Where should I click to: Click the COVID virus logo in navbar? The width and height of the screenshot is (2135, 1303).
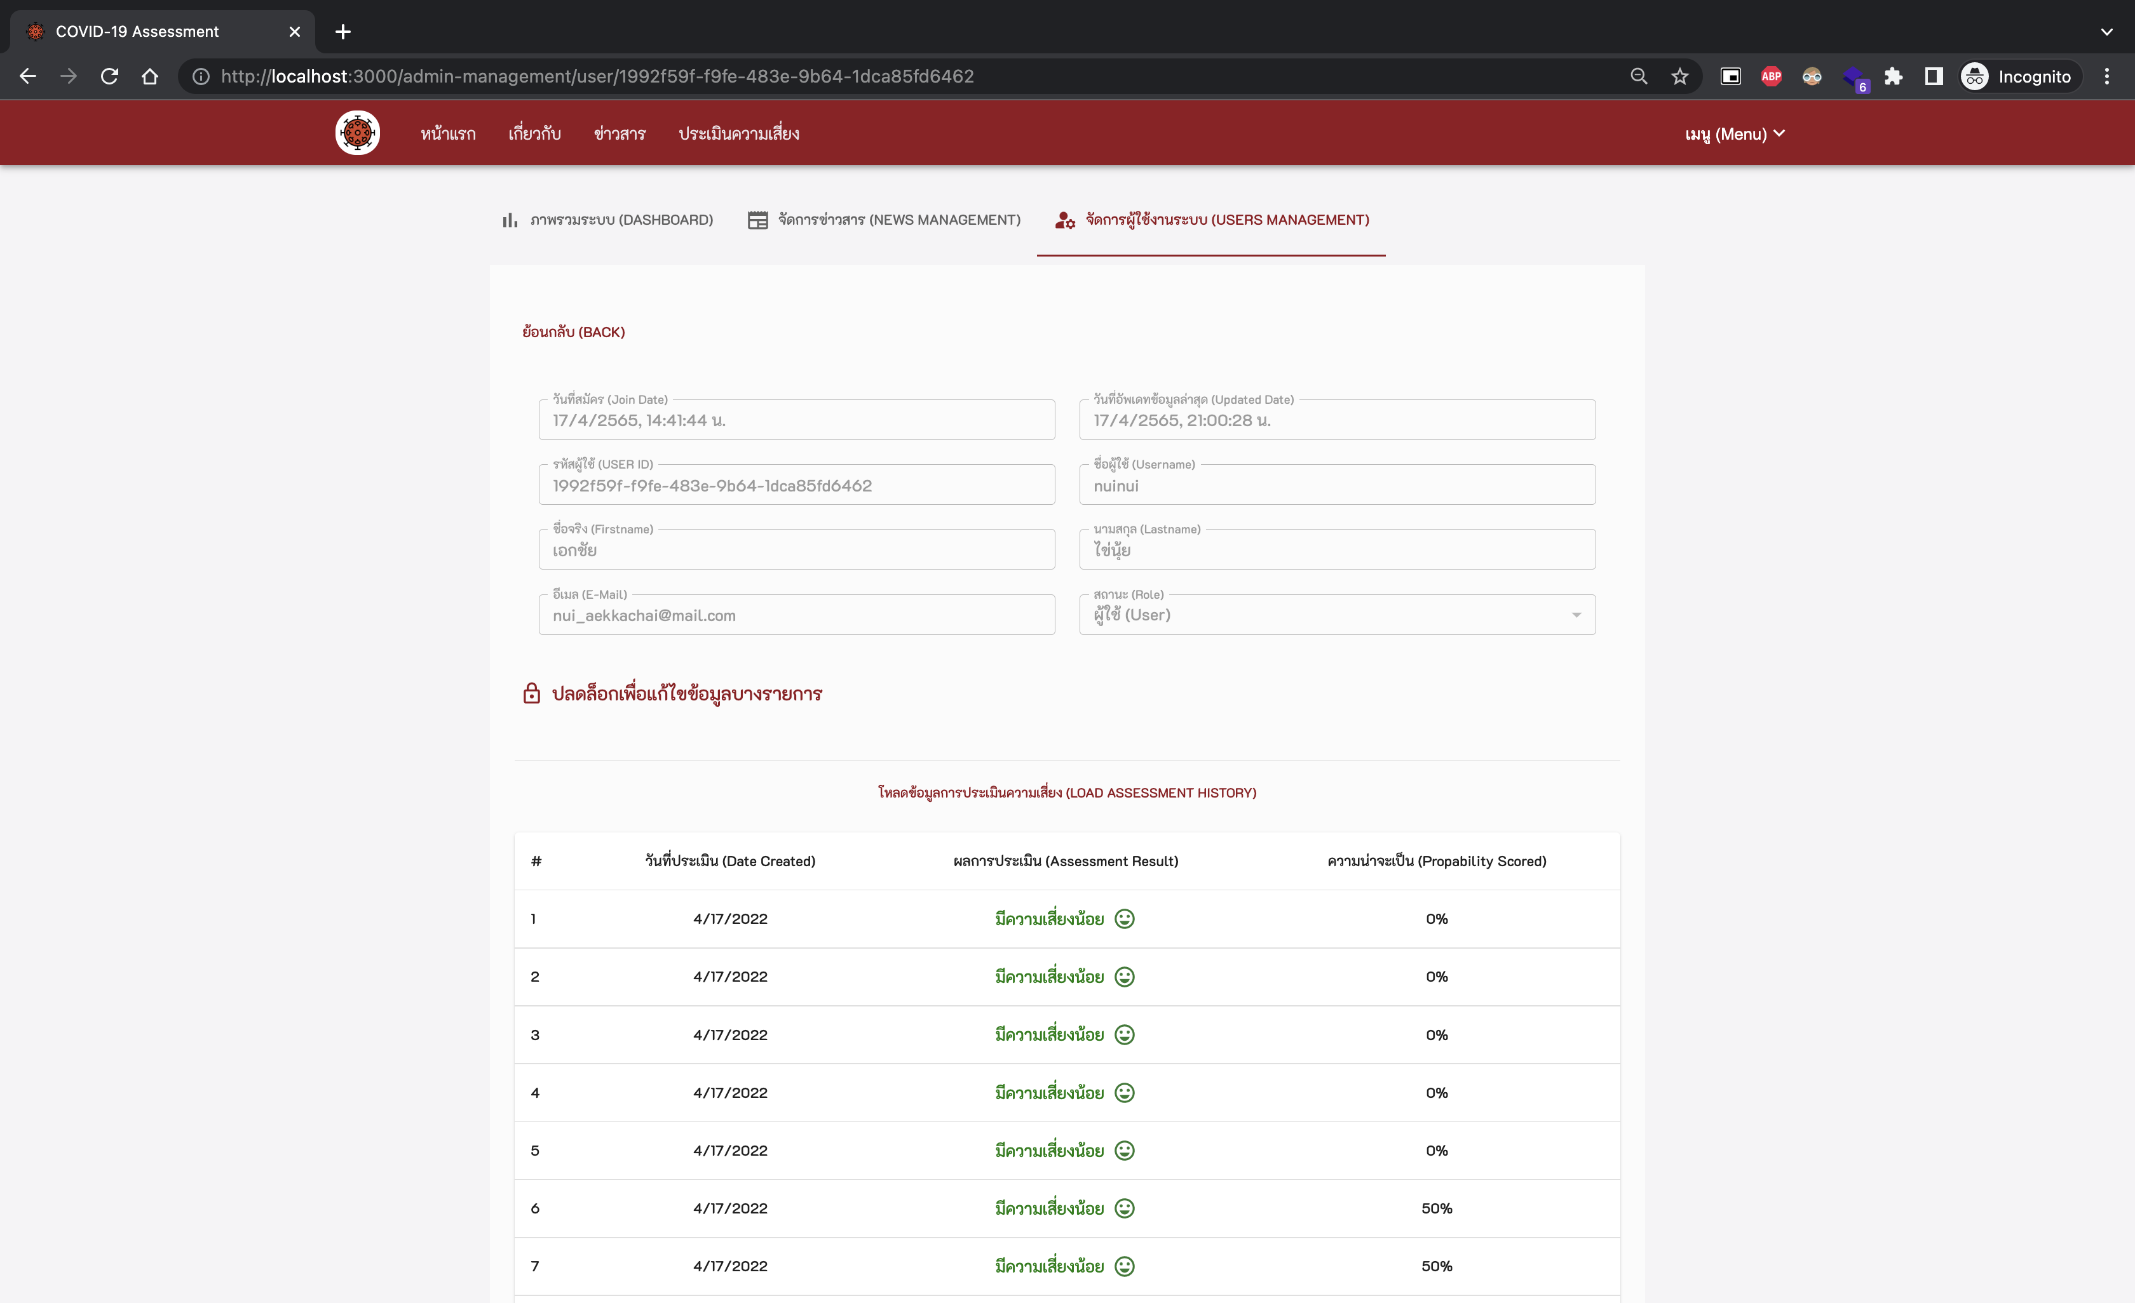(358, 133)
